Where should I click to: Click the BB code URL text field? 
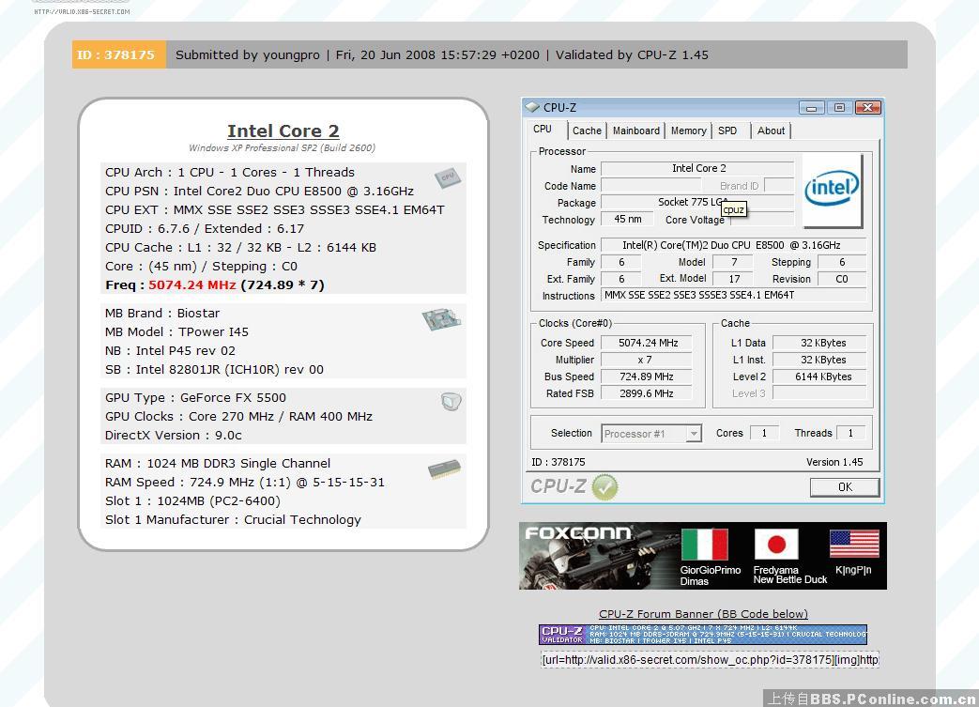point(710,659)
